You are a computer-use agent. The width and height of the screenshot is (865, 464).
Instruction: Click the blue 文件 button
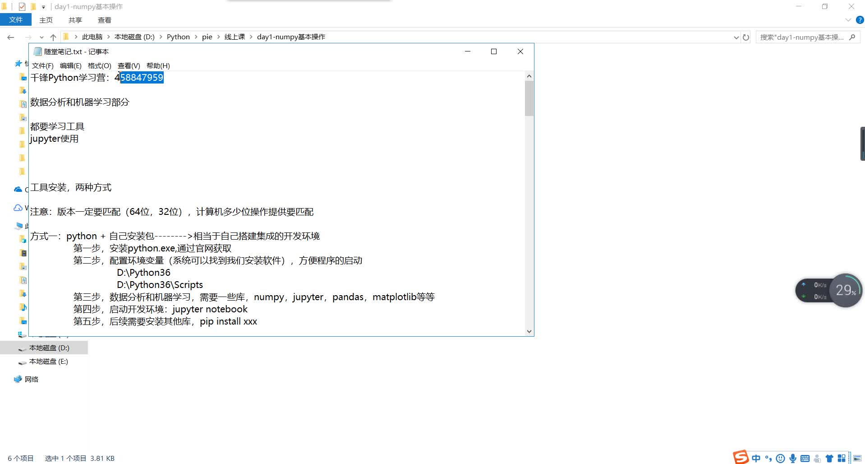tap(16, 19)
